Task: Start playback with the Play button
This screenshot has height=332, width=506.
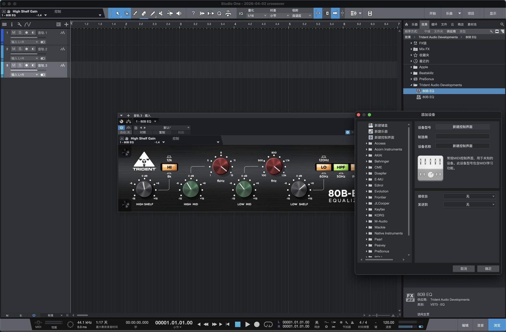Action: click(247, 324)
